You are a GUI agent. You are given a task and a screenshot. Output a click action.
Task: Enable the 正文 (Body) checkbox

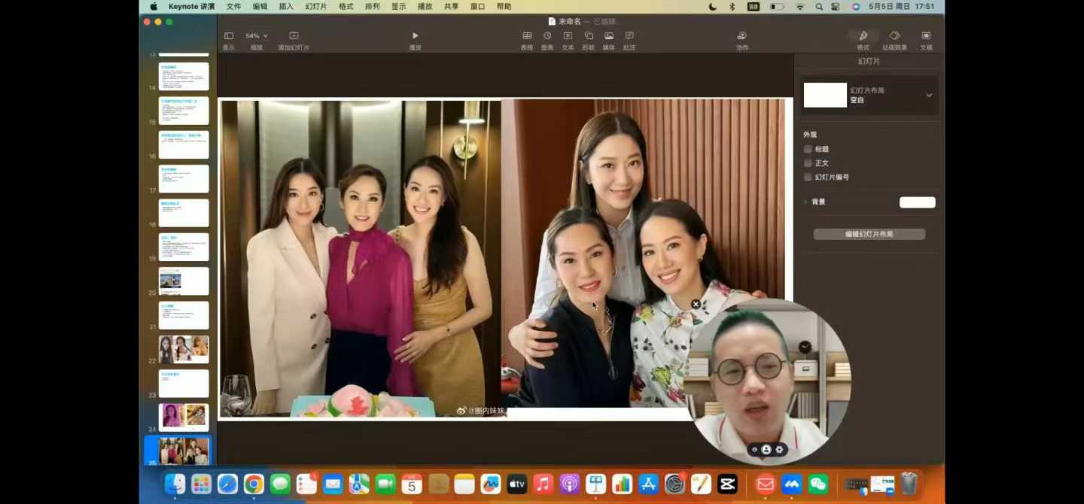[808, 163]
